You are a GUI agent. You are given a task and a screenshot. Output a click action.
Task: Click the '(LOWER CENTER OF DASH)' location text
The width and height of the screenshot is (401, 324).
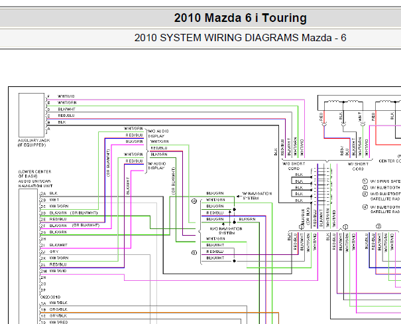[x=34, y=174]
